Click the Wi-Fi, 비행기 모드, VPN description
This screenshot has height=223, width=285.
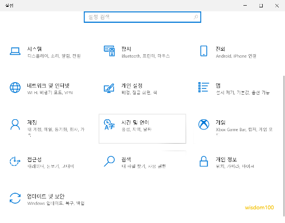tap(50, 93)
